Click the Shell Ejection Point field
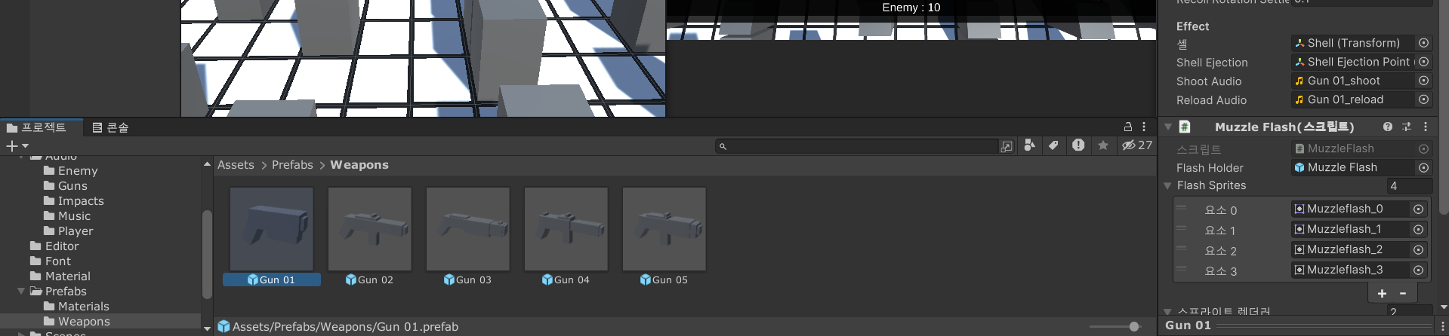Screen dimensions: 1449x336 (1353, 62)
